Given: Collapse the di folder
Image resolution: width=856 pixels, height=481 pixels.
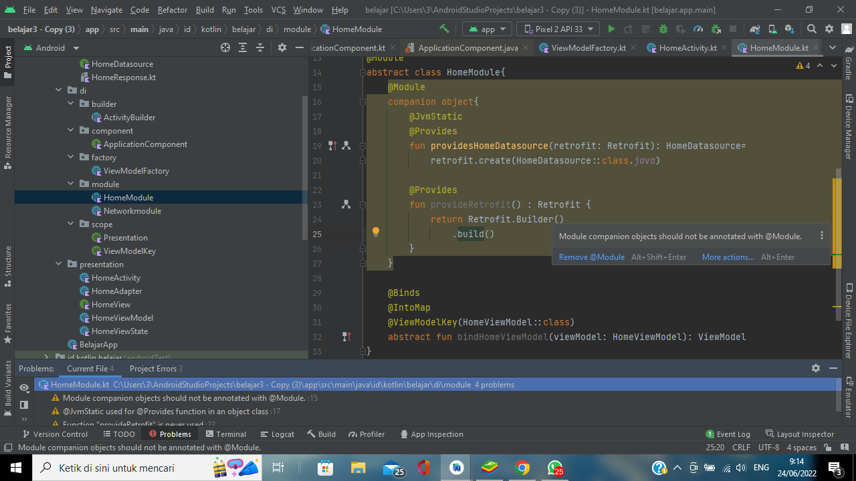Looking at the screenshot, I should click(x=59, y=90).
